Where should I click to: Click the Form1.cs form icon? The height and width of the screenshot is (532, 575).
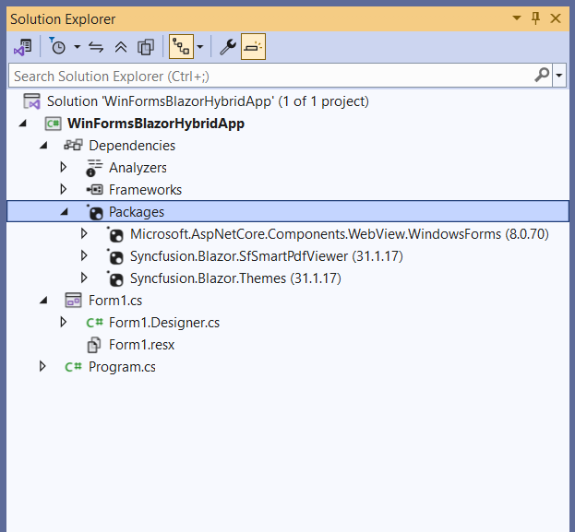pyautogui.click(x=73, y=300)
